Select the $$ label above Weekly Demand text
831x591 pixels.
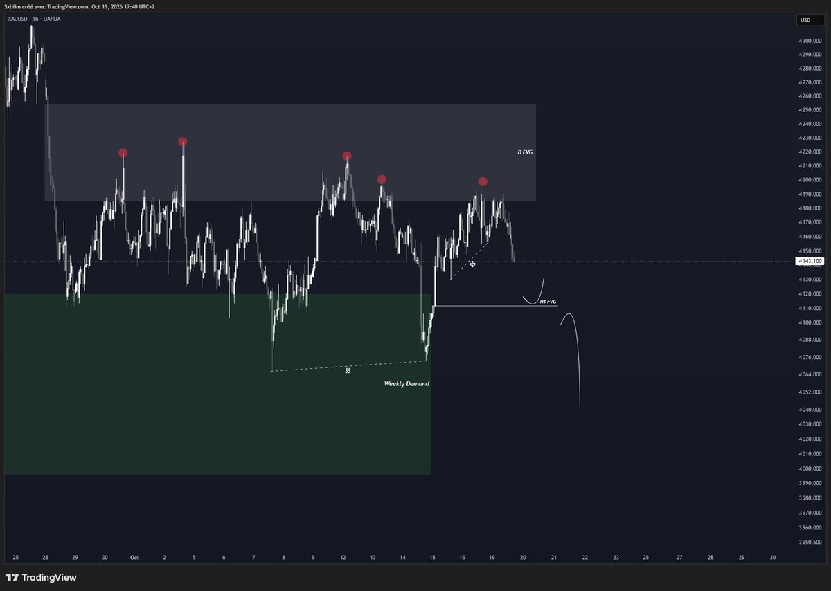click(x=348, y=371)
